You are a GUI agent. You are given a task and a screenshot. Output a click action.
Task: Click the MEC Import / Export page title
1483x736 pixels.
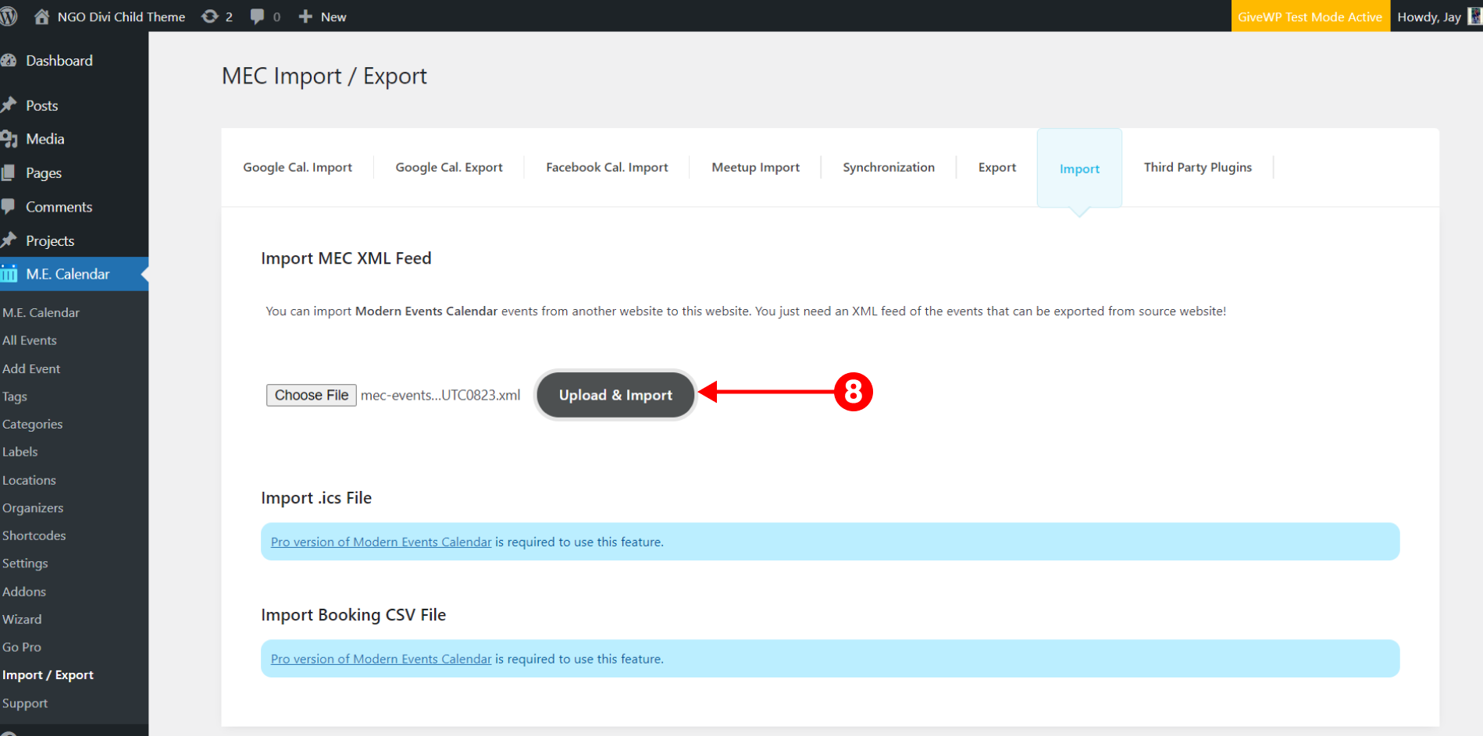(x=324, y=76)
